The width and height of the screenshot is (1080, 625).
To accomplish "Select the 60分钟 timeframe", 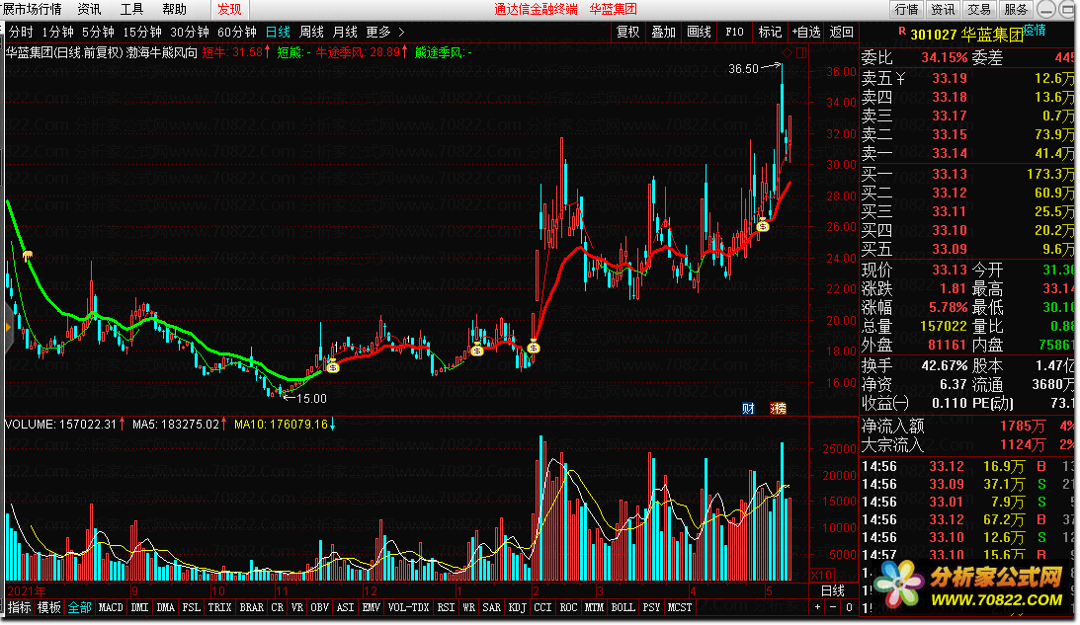I will point(237,32).
